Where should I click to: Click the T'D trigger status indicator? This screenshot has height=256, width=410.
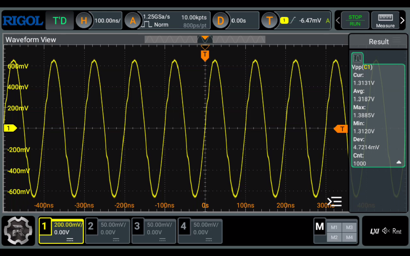tap(60, 21)
